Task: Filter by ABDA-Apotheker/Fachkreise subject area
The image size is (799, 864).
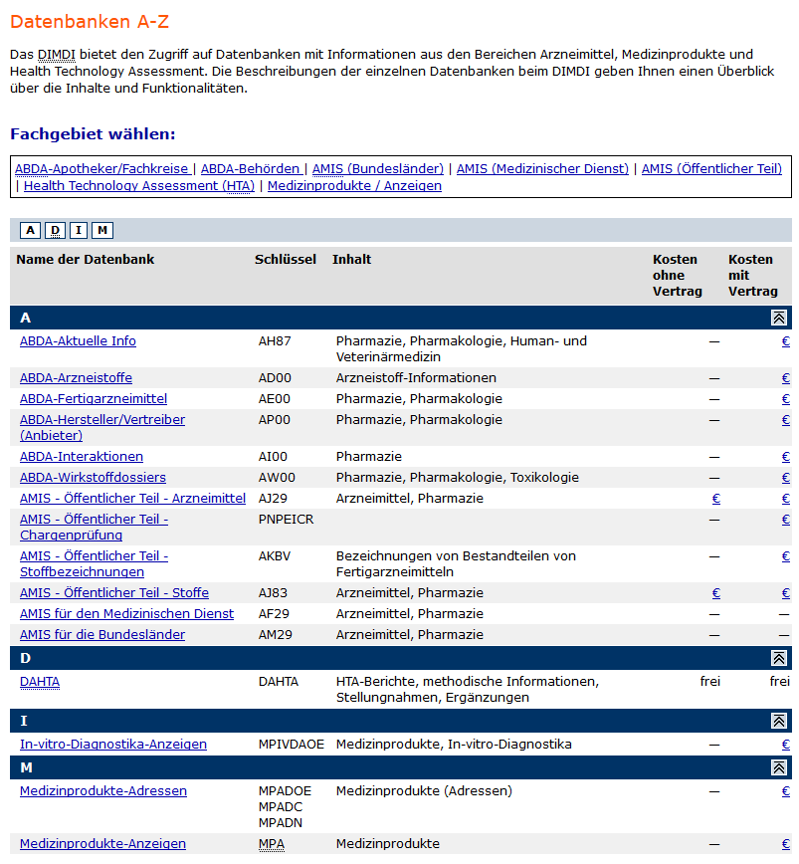Action: [x=101, y=169]
